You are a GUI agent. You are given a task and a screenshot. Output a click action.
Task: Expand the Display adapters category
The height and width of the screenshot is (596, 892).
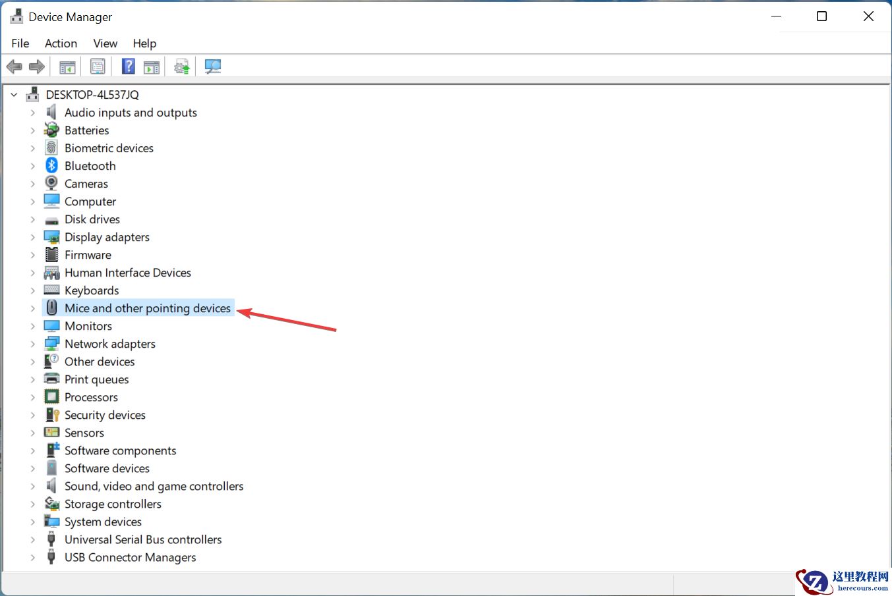click(x=32, y=237)
